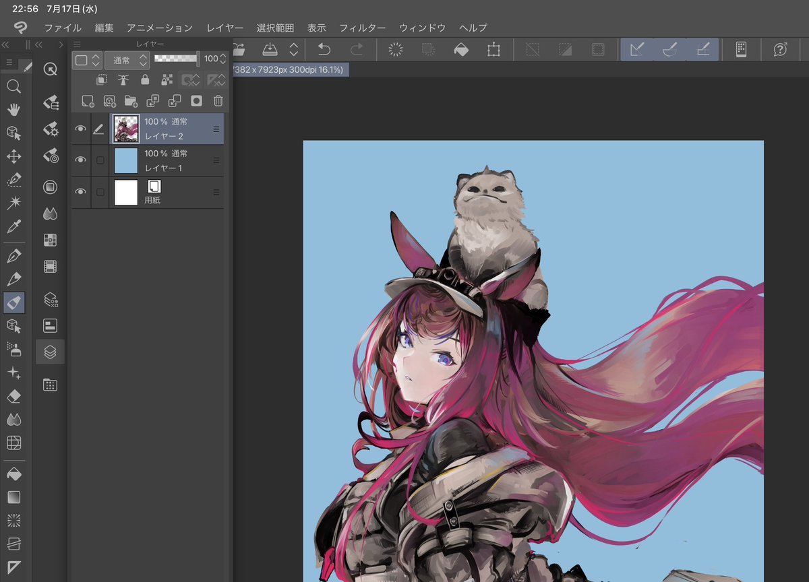Create a new raster layer

pos(88,101)
